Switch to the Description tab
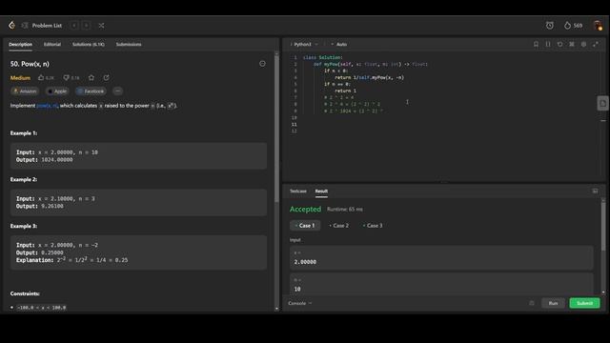The width and height of the screenshot is (610, 343). [x=21, y=45]
